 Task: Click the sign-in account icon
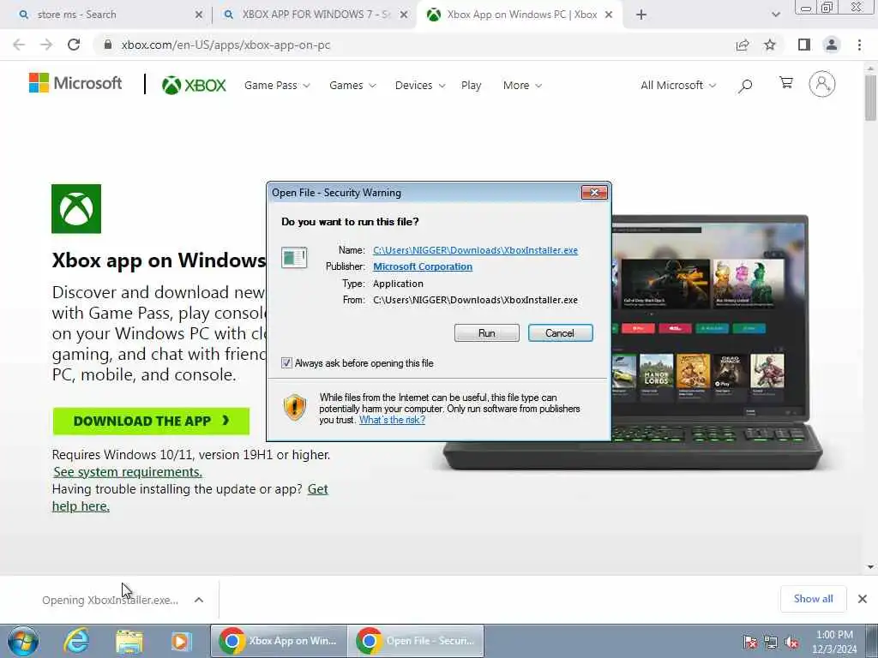pos(822,84)
